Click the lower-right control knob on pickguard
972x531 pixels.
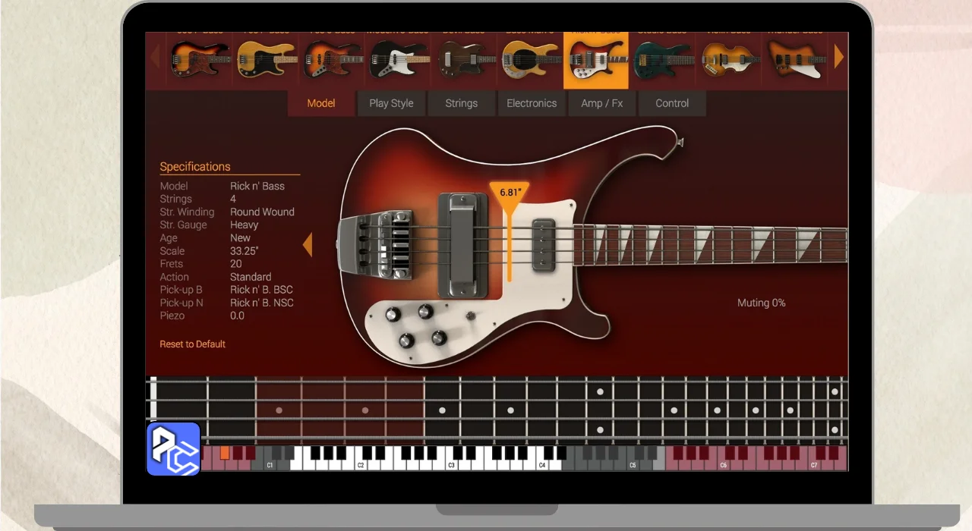coord(439,338)
